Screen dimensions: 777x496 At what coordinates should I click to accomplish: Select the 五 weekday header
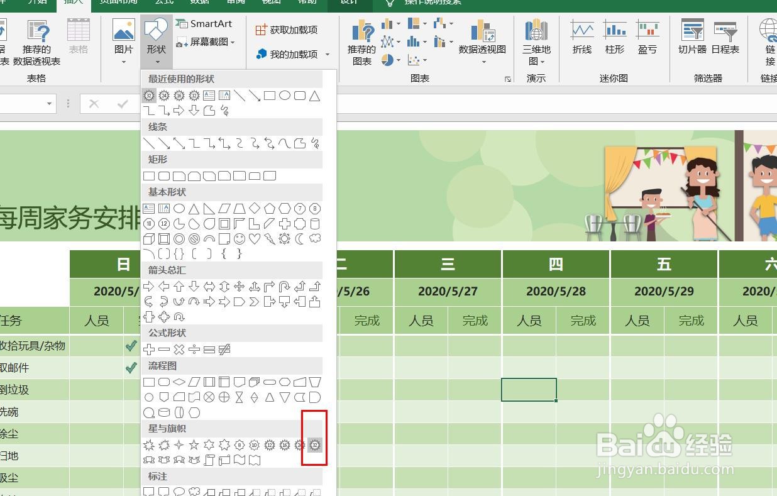664,264
